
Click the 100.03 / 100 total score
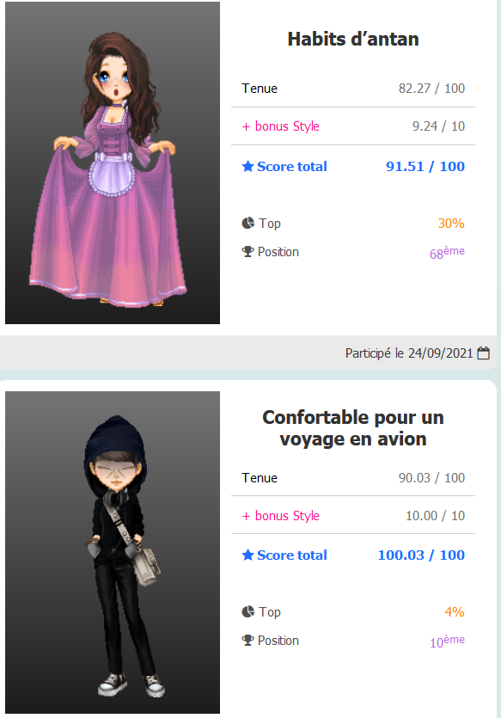coord(421,555)
